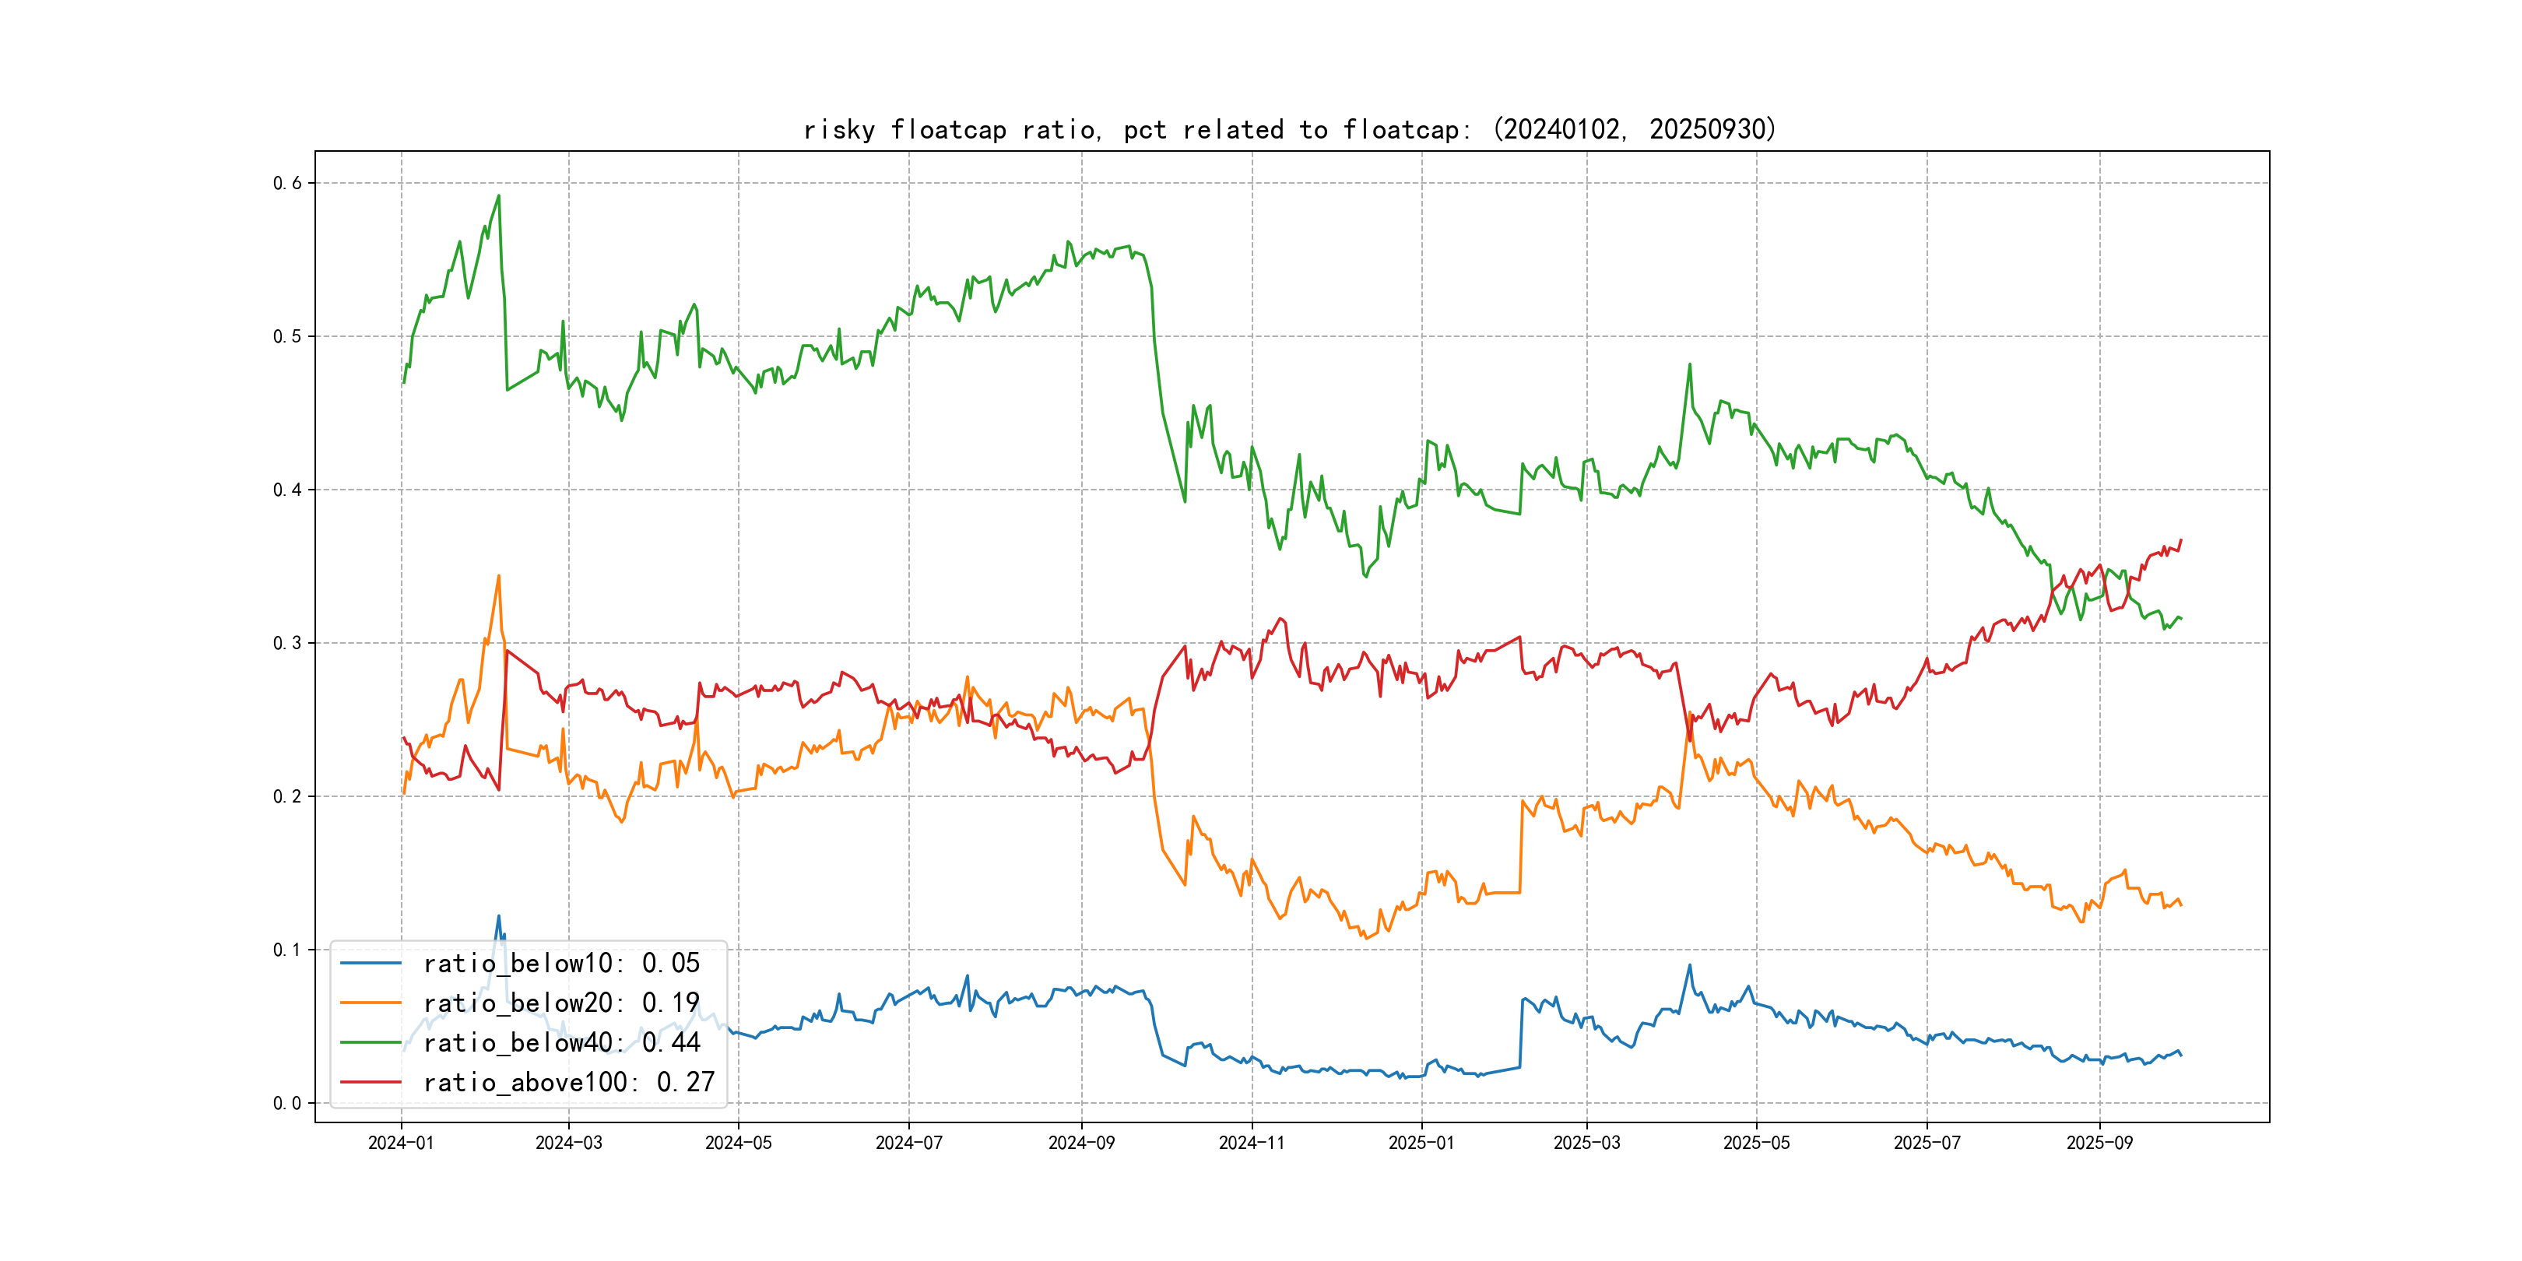2522x1261 pixels.
Task: Pick the green line swatch in legend
Action: coord(370,1043)
